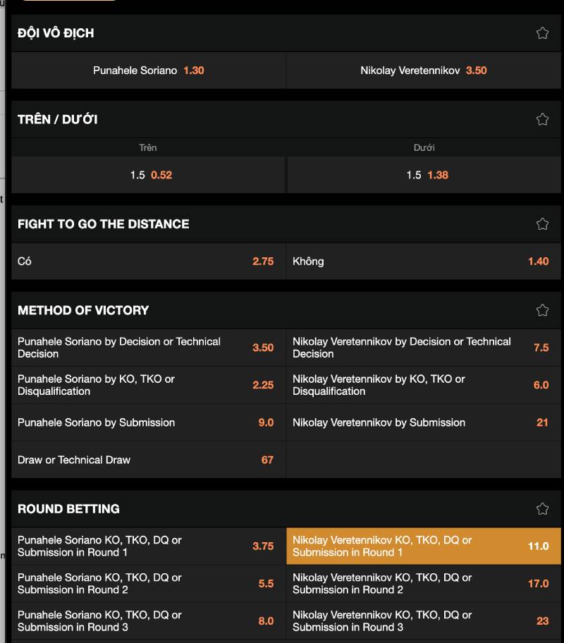This screenshot has width=564, height=643.
Task: Select Soriano finish in Round 2
Action: point(147,584)
